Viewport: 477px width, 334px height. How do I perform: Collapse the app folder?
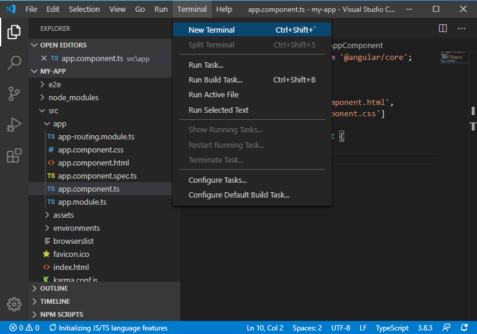pyautogui.click(x=47, y=123)
